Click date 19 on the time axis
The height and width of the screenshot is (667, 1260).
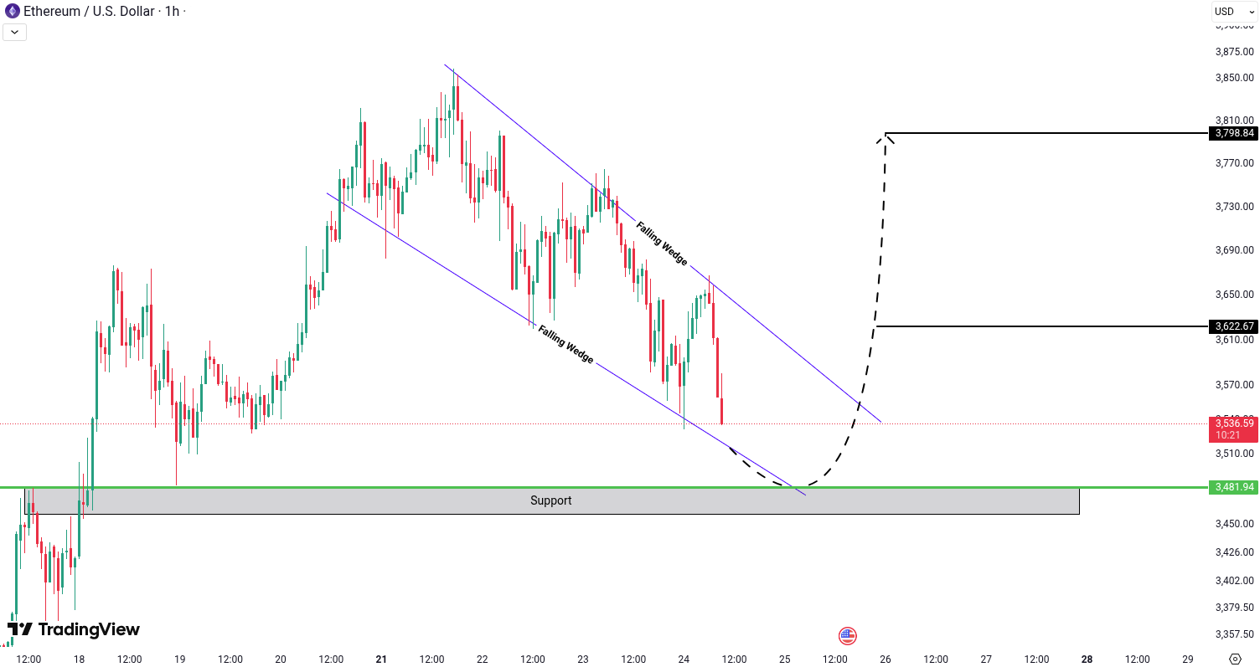(x=179, y=659)
